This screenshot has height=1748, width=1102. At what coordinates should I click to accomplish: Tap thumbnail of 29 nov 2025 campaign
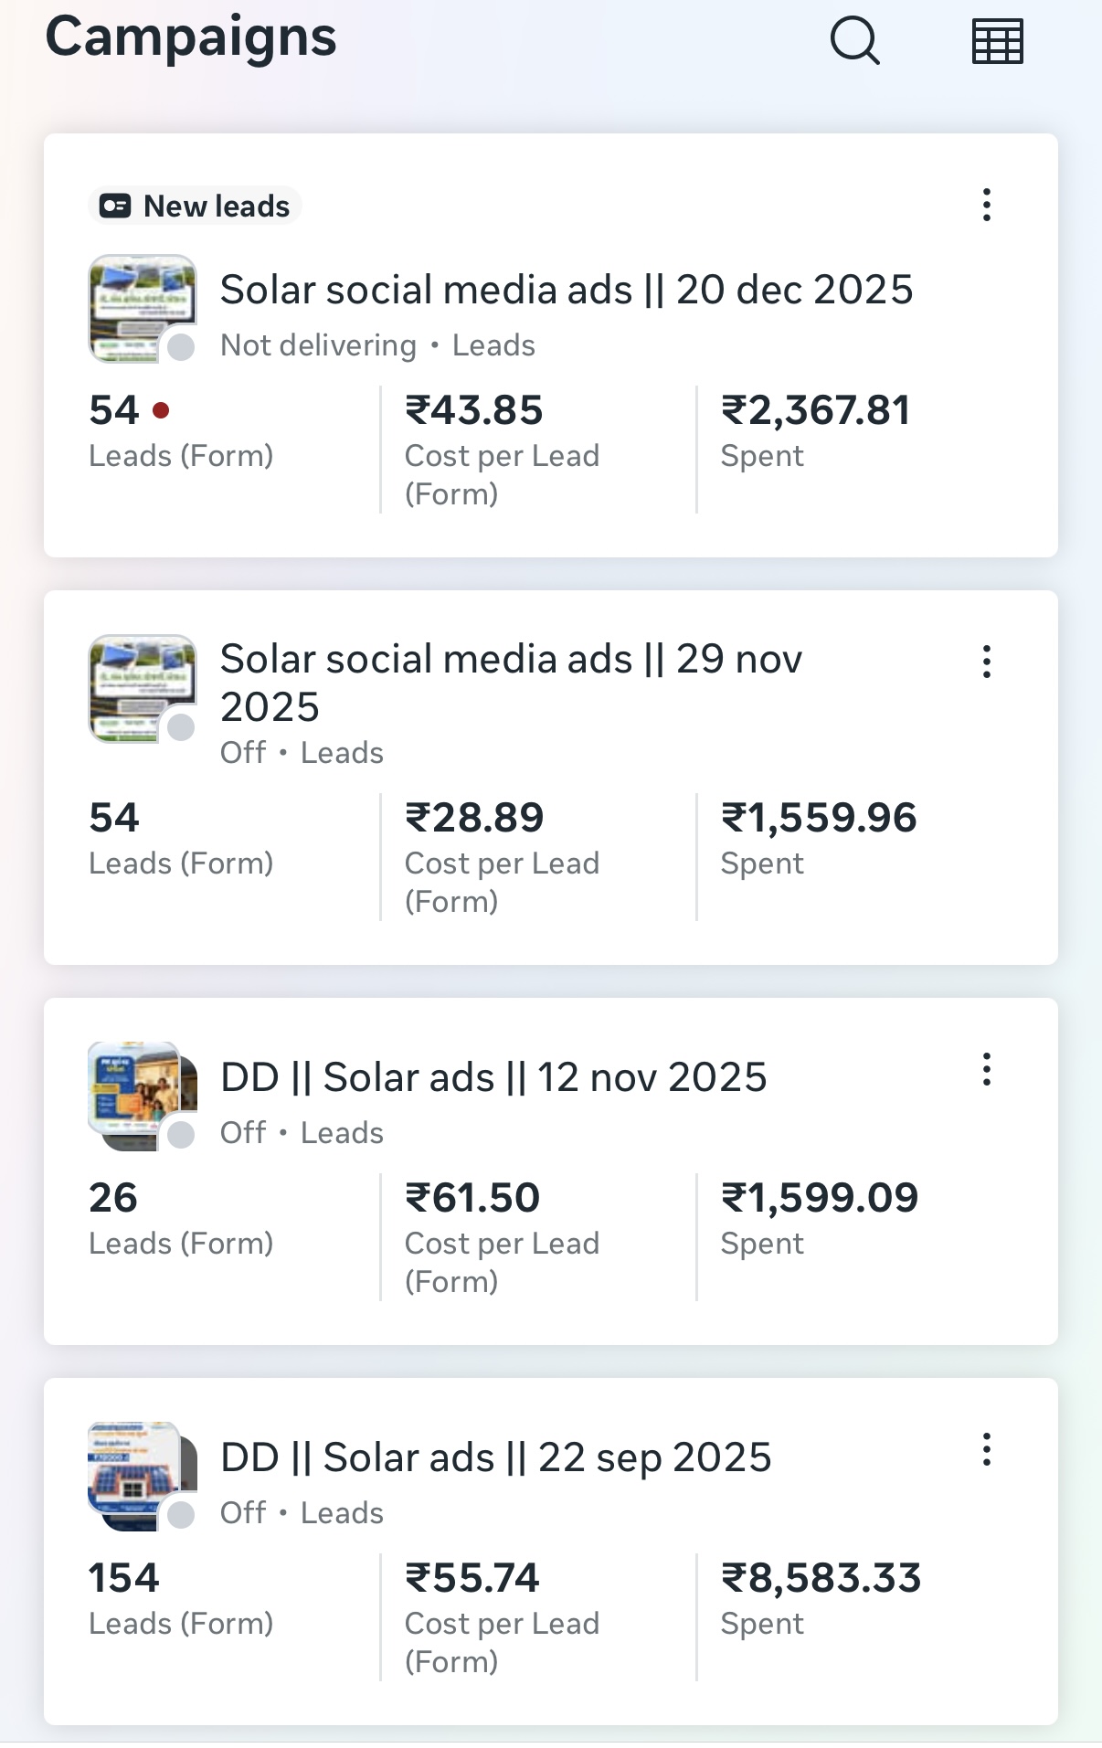tap(142, 688)
